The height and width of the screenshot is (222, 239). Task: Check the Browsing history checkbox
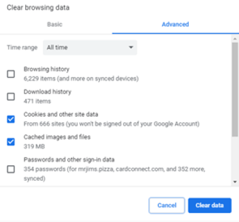(11, 74)
